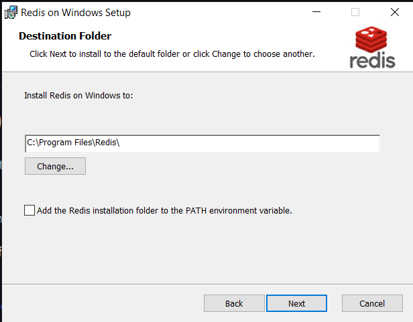
Task: Click the installer icon in title bar
Action: click(x=11, y=12)
